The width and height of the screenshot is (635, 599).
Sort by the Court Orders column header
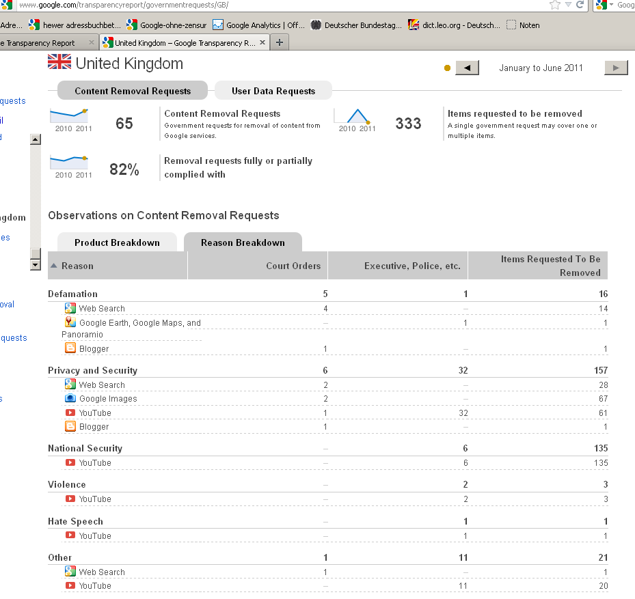(x=258, y=266)
